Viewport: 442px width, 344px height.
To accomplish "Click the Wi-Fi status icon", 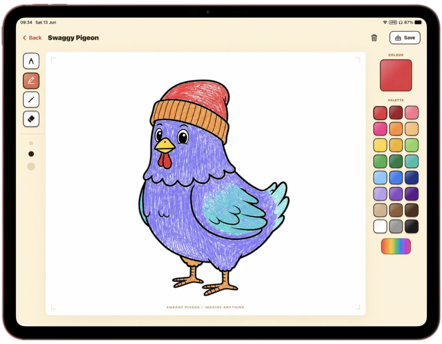I will [385, 22].
